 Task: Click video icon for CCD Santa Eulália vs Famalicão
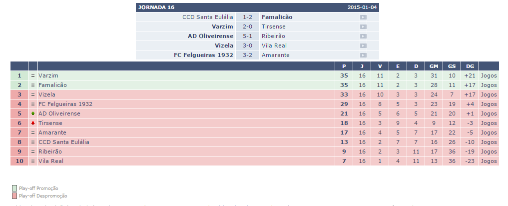363,17
